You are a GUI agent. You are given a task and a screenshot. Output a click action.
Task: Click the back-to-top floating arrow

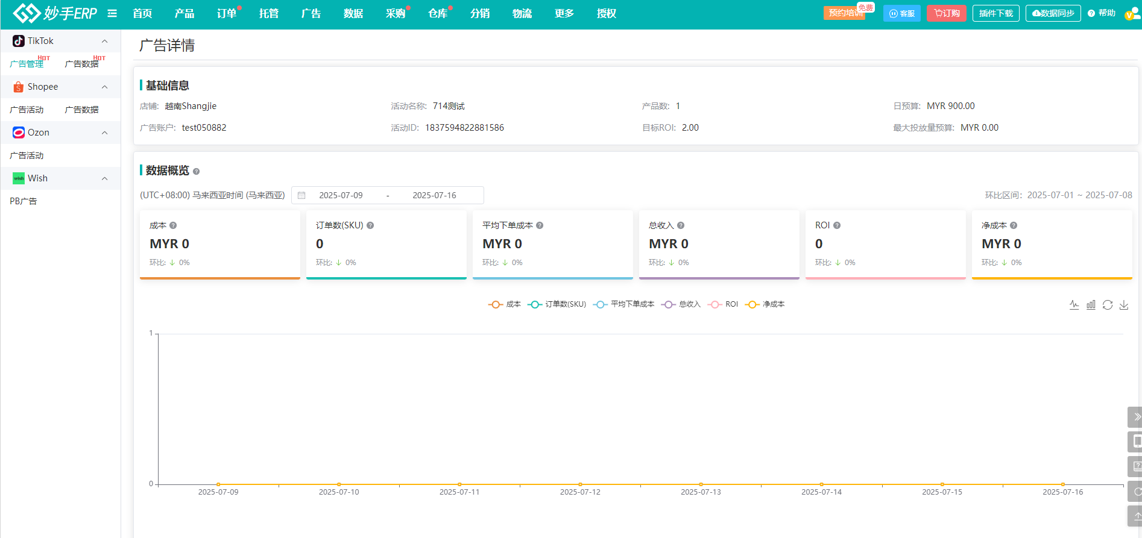[1136, 516]
